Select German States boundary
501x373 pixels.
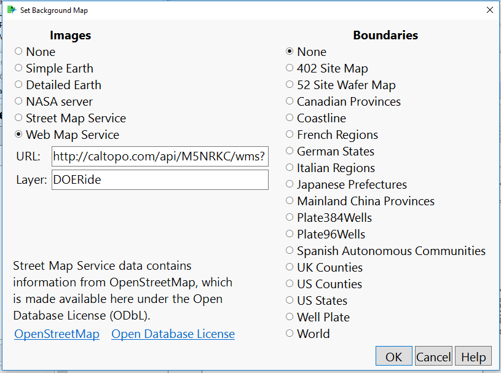[290, 151]
